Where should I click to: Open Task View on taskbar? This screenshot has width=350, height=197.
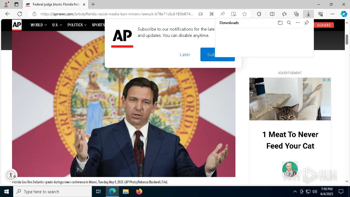click(98, 192)
